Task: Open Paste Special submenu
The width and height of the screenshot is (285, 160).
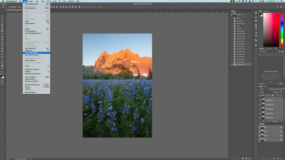Action: pos(37,24)
